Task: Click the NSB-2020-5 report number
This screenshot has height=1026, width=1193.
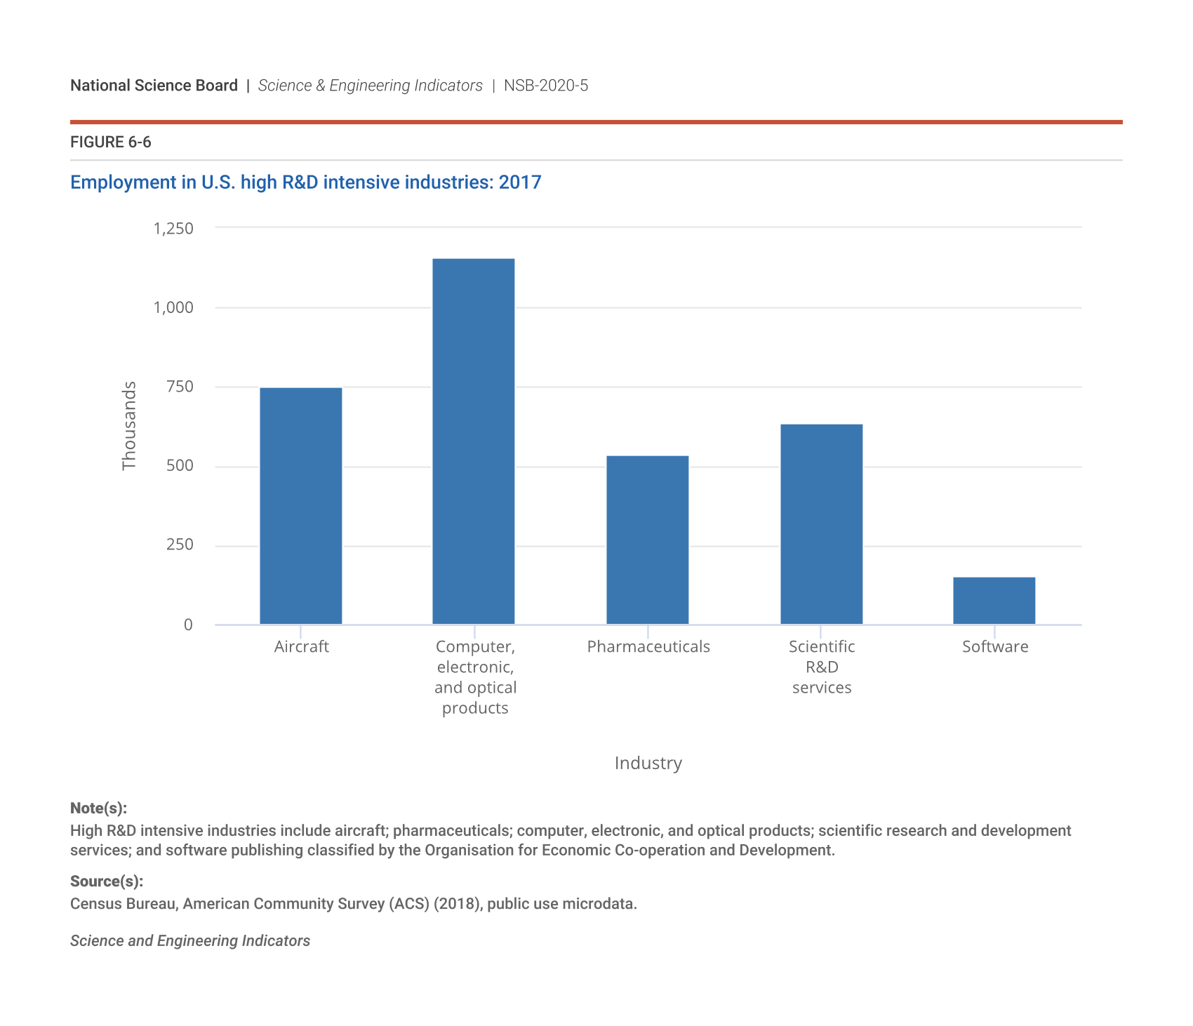Action: [545, 86]
